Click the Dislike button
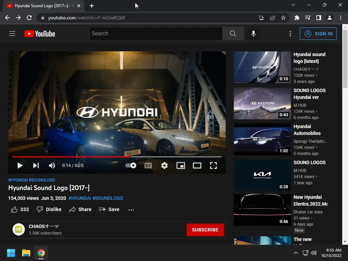The image size is (348, 261). 49,209
